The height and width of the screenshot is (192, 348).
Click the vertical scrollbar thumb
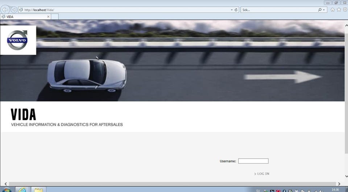346,93
